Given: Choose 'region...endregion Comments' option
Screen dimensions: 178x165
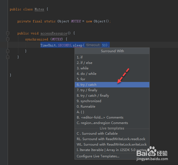Looking at the screenshot, I should [112, 123].
